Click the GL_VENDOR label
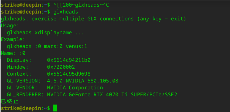The width and height of the screenshot is (230, 112). click(22, 88)
